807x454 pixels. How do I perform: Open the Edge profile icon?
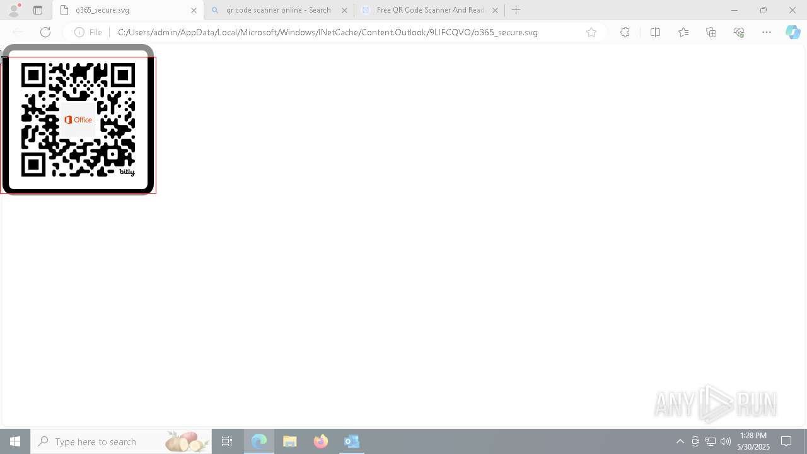click(x=13, y=10)
